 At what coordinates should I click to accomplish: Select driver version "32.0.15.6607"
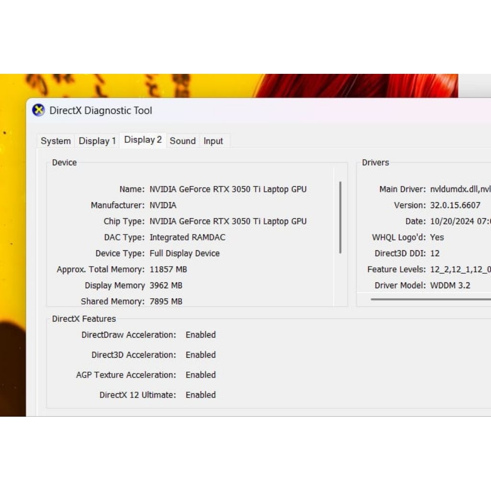[455, 205]
